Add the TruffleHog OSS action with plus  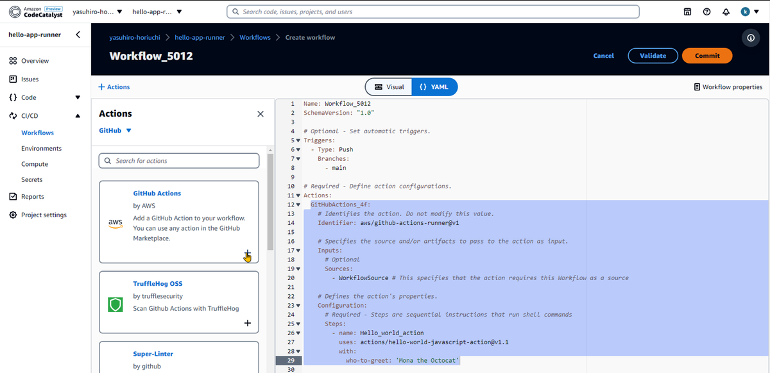tap(248, 323)
